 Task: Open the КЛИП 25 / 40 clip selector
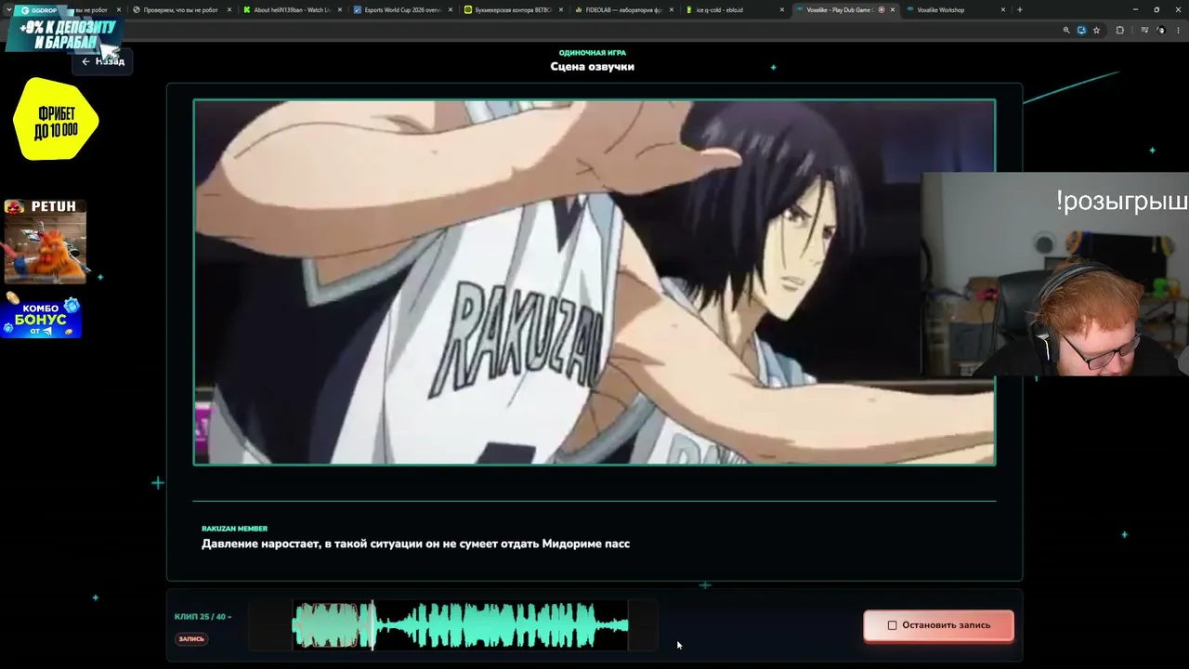(x=203, y=617)
